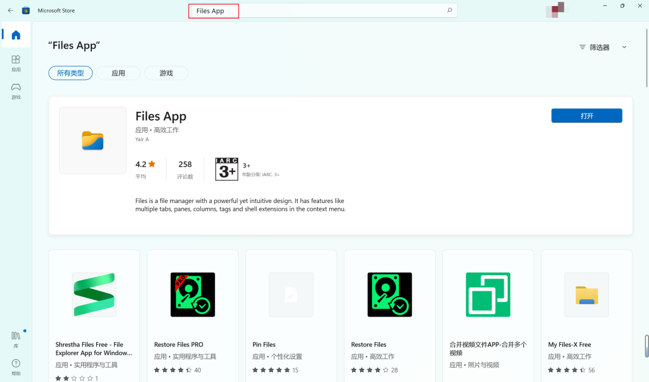The image size is (649, 382).
Task: Click the My Files-X Free star rating
Action: pos(567,370)
